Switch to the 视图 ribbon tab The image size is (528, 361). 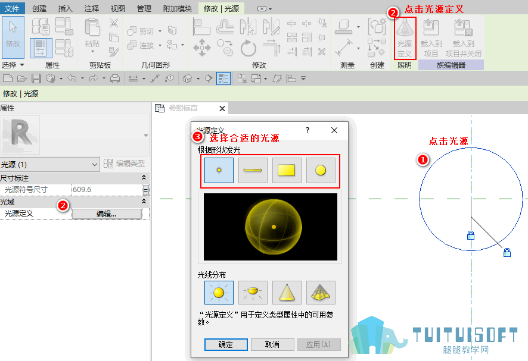coord(118,8)
